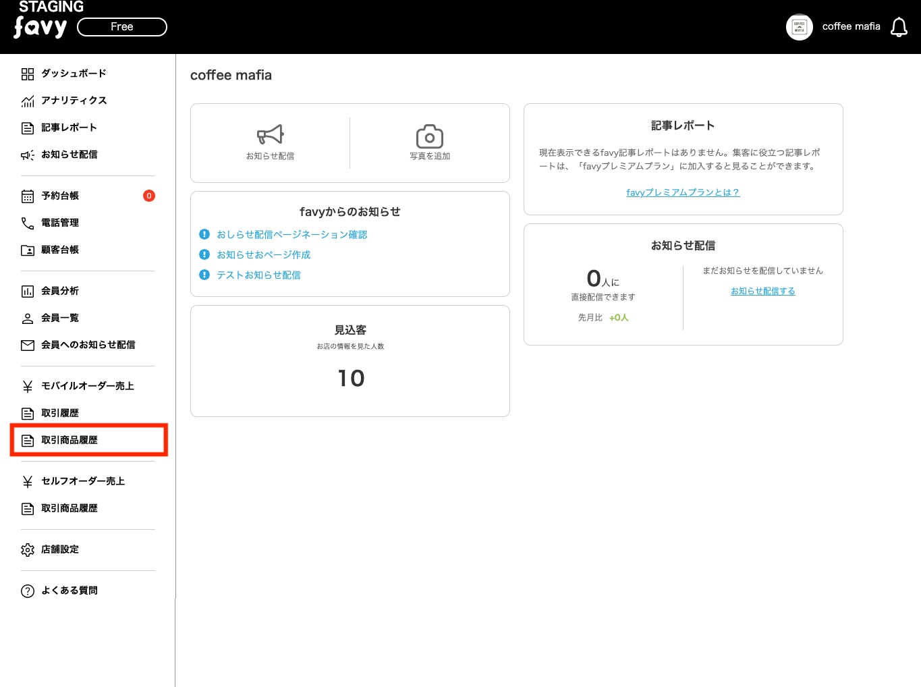This screenshot has width=921, height=687.
Task: Click the お店の情報を見た人数 caption
Action: coord(350,346)
